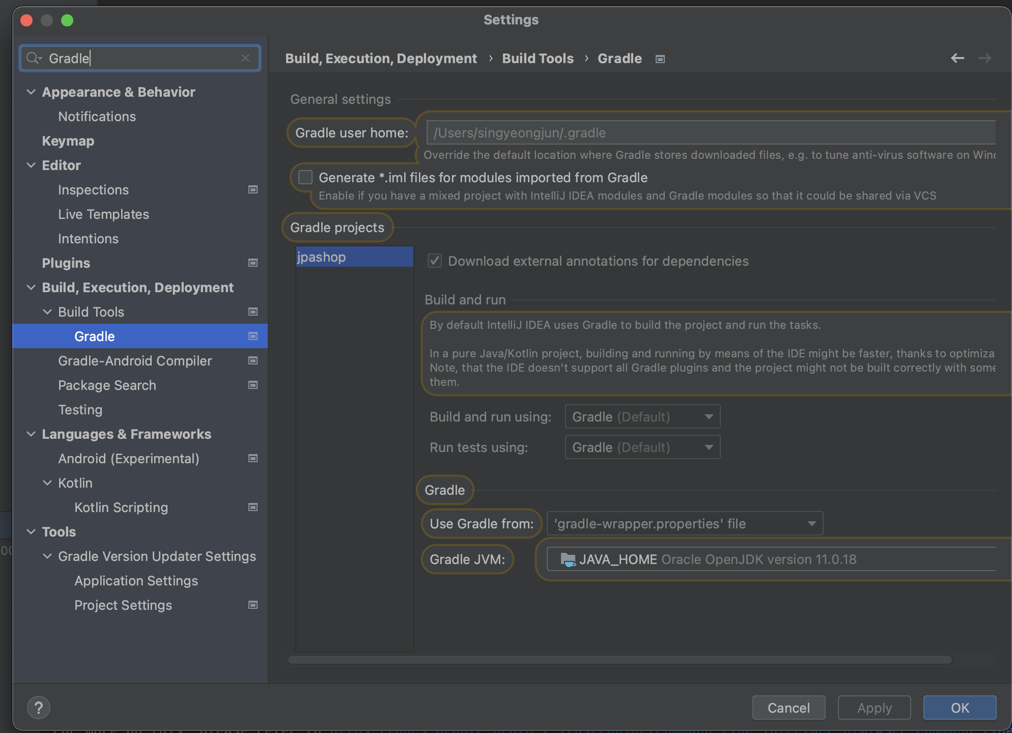Click project-level icon beside Package Search
Screen dimensions: 1012x733
pos(252,385)
